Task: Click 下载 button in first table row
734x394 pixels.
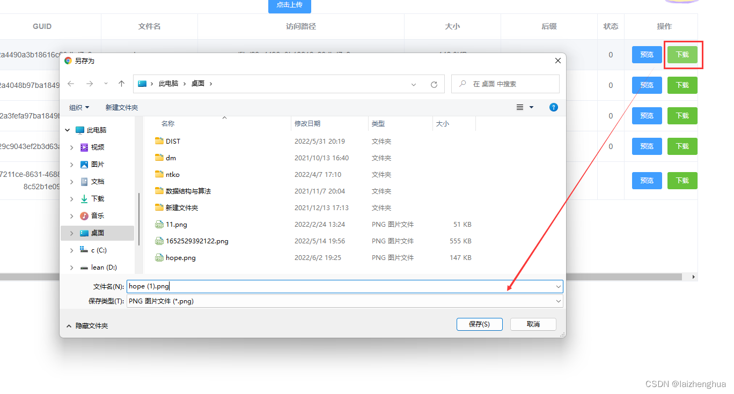Action: tap(682, 55)
